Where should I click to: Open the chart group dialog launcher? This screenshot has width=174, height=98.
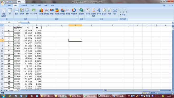pos(77,19)
